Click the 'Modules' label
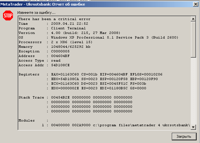Image resolution: width=200 pixels, height=143 pixels. tap(27, 121)
